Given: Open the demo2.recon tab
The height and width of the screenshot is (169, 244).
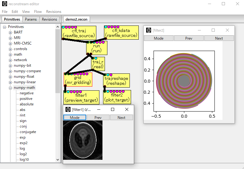Looking at the screenshot, I should click(x=76, y=19).
